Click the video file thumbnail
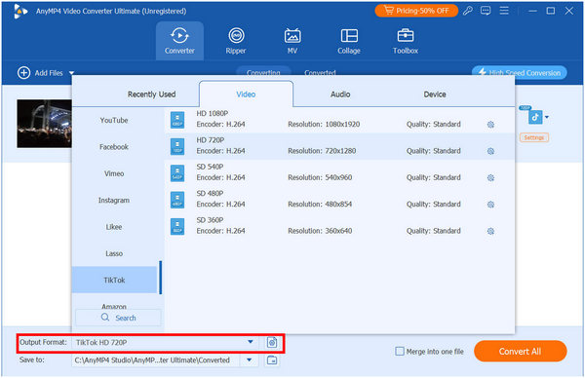585x378 pixels. pos(44,124)
